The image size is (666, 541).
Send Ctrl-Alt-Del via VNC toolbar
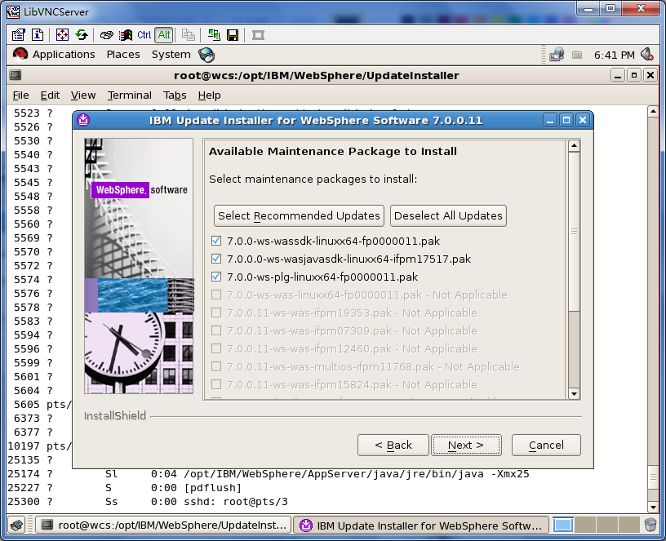click(x=107, y=35)
